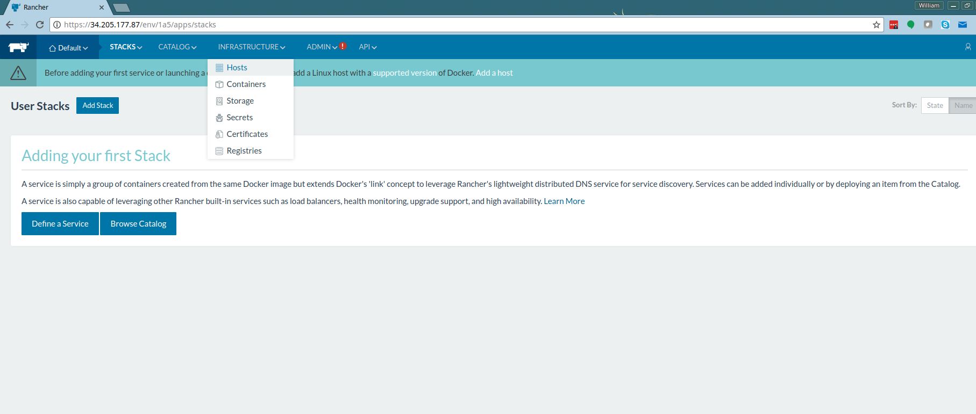Sort stacks by State

coord(935,105)
